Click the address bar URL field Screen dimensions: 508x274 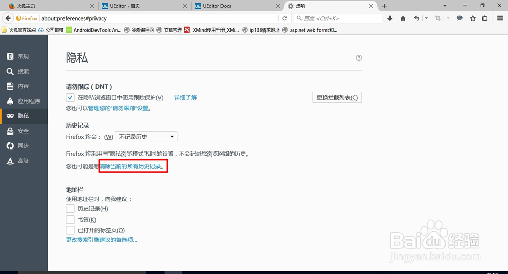point(158,18)
